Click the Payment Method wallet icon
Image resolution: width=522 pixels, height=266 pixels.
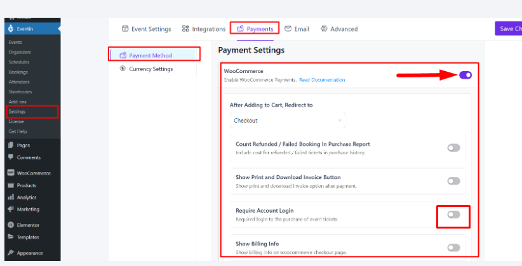click(x=123, y=55)
